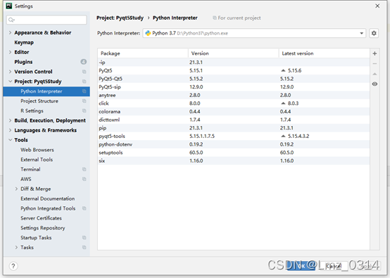Image resolution: width=390 pixels, height=278 pixels.
Task: Collapse the Project: Pyqt5Study section
Action: [10, 82]
